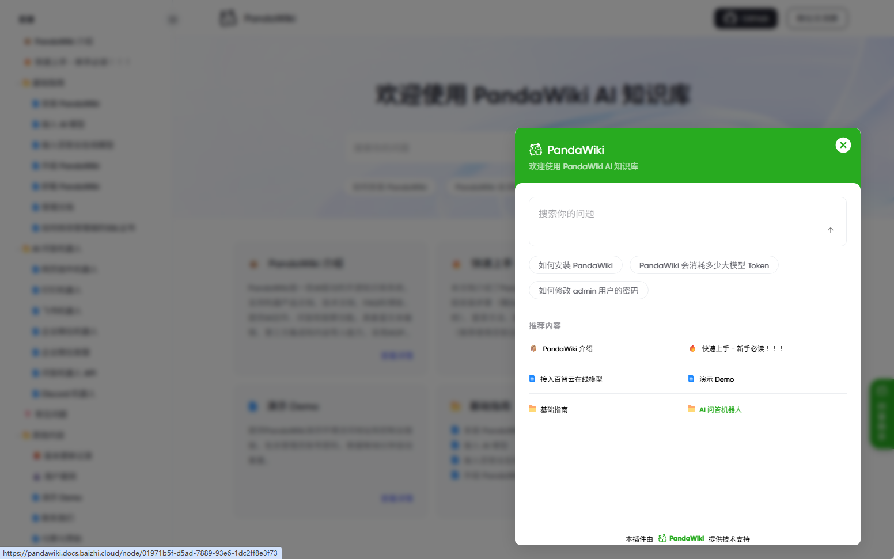Image resolution: width=894 pixels, height=559 pixels.
Task: Open the "演示 Demo" document
Action: click(x=717, y=379)
